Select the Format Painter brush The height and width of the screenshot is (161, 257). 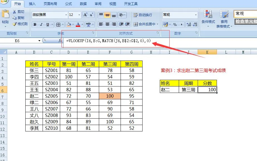pos(20,24)
